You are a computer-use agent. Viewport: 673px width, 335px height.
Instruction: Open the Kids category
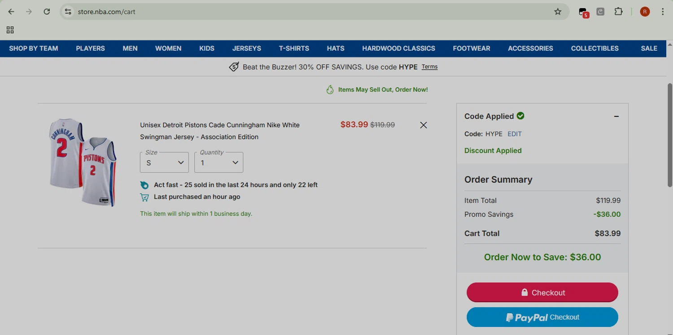click(207, 48)
